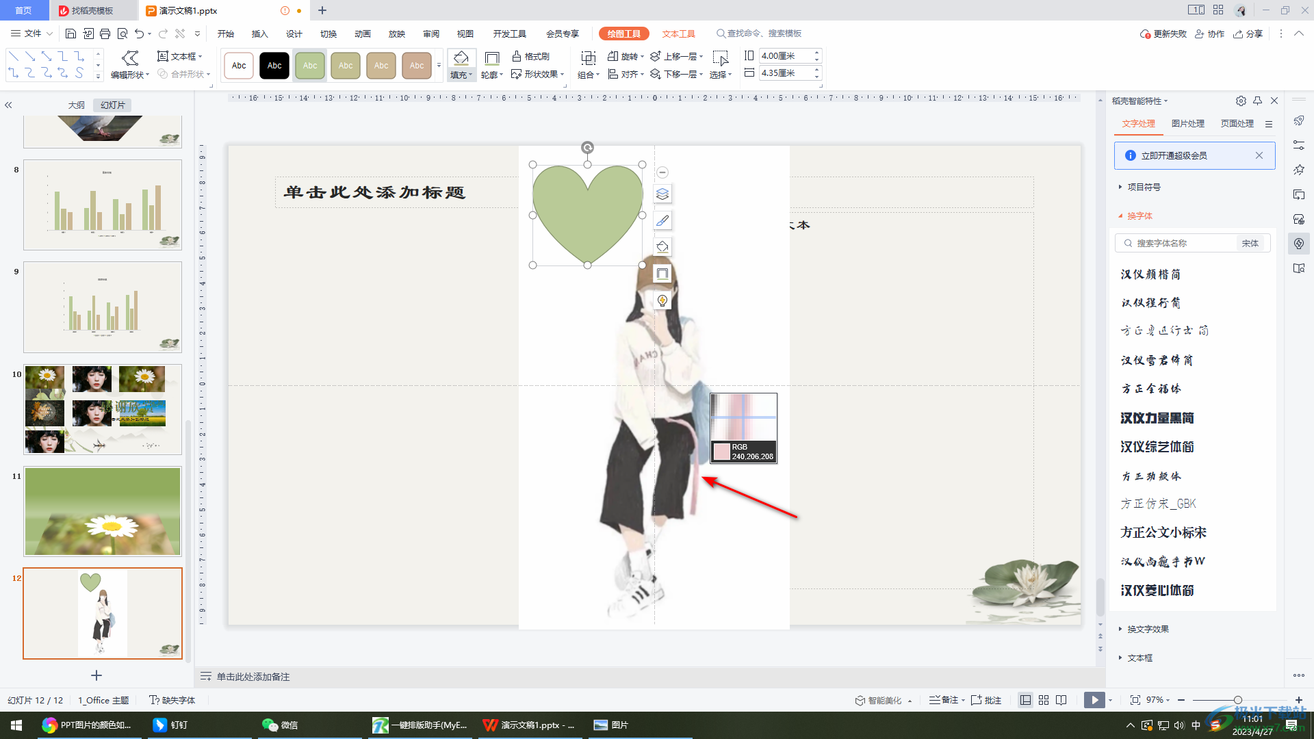Open the 动画 ribbon tab
Viewport: 1314px width, 739px height.
[363, 34]
